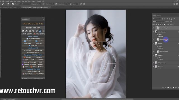Click the list-lines icon in Retouch VR row

(x=43, y=31)
